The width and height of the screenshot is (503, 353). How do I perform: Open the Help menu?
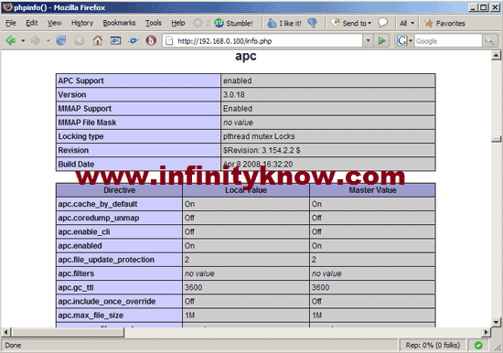click(x=177, y=23)
